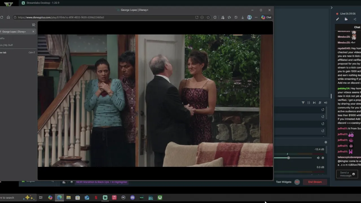361x203 pixels.
Task: Open File Explorer from taskbar
Action: 69,198
